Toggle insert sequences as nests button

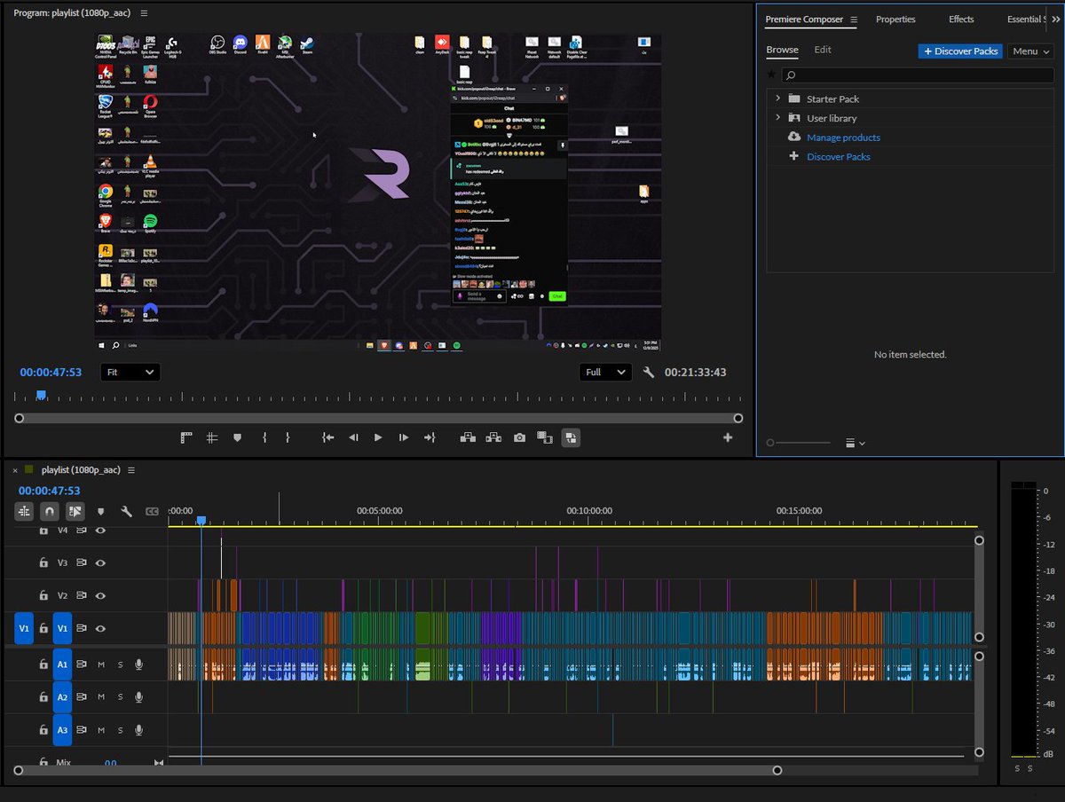(x=24, y=512)
